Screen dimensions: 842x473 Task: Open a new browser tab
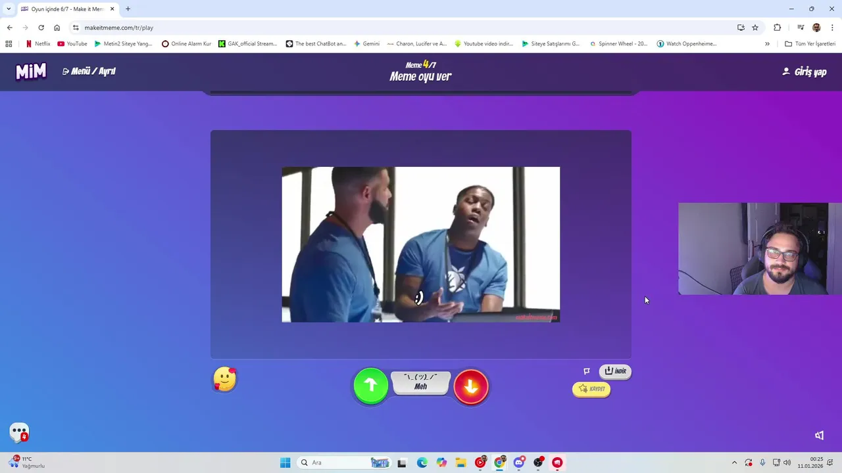pyautogui.click(x=128, y=9)
